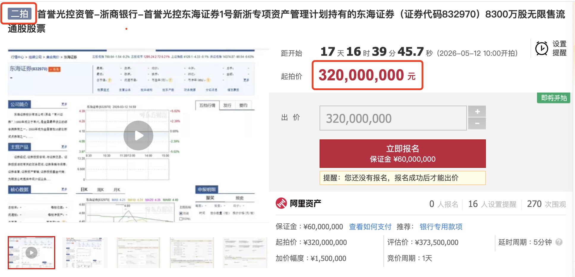575x277 pixels.
Task: Click the help icon beside 延时周期
Action: point(559,242)
